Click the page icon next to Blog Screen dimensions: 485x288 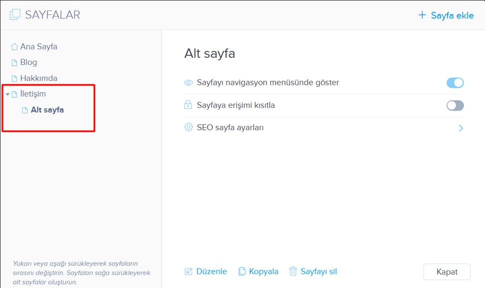coord(14,63)
